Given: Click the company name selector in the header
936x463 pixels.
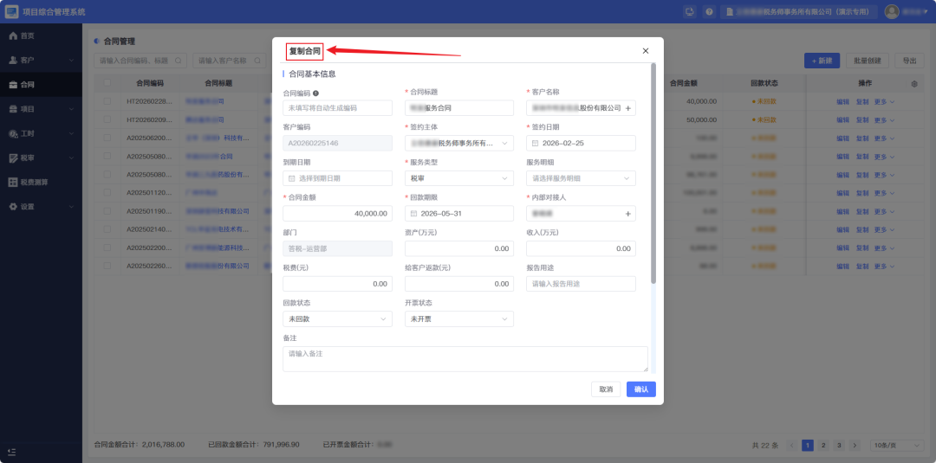Looking at the screenshot, I should point(799,11).
